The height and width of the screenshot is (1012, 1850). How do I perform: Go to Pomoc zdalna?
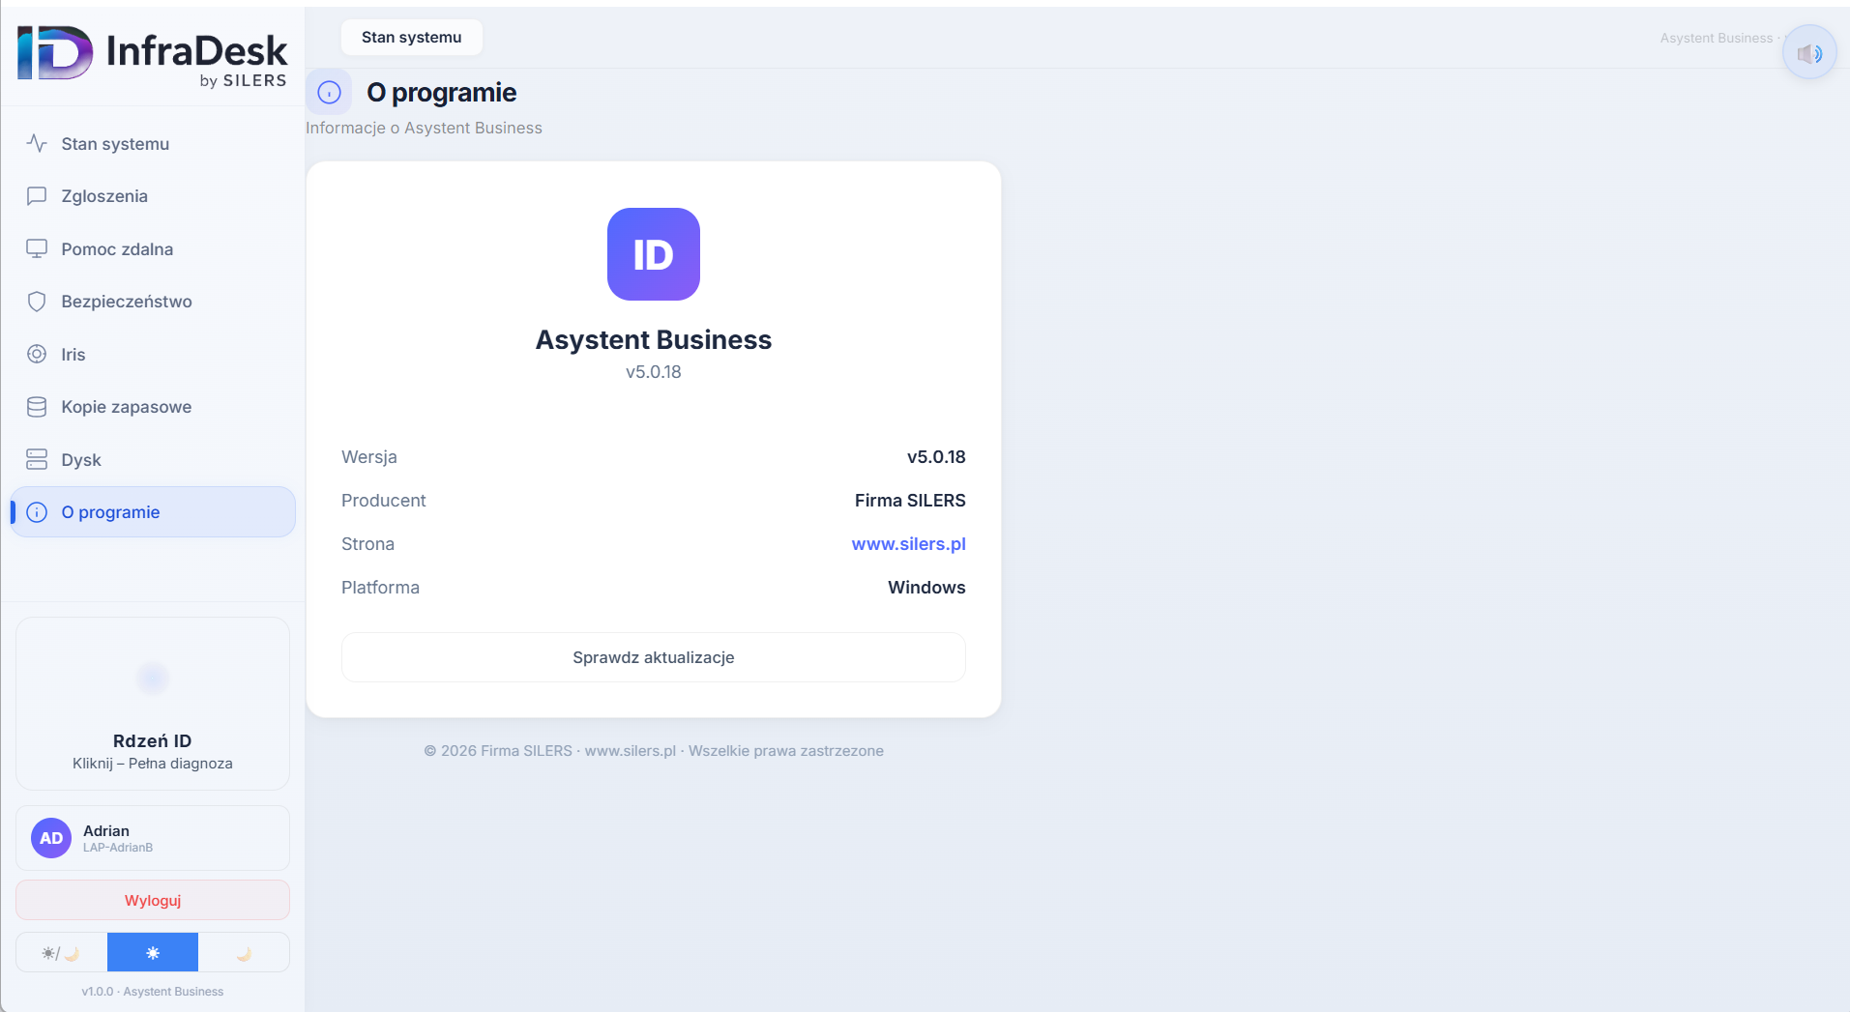pos(153,249)
